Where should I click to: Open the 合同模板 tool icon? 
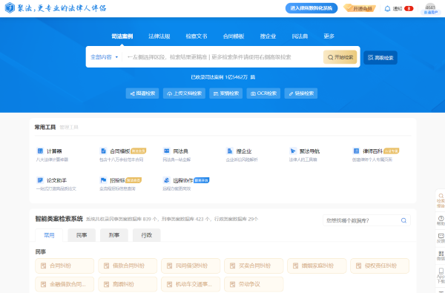(104, 151)
